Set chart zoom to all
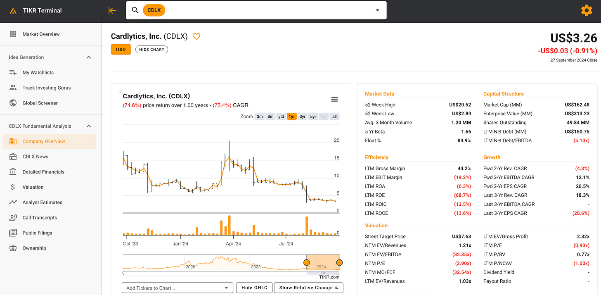This screenshot has height=295, width=601. 334,117
